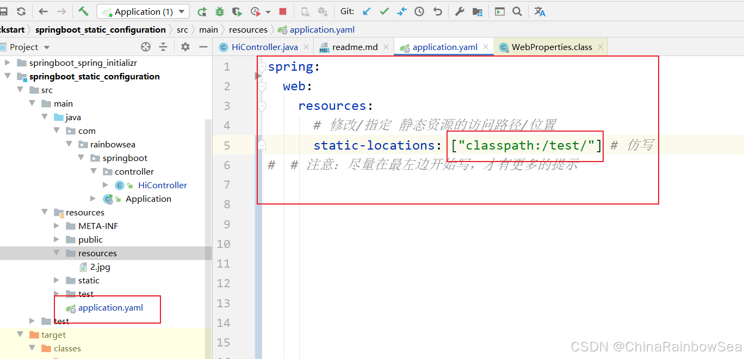Viewport: 744px width, 359px height.
Task: Select application.yaml in the project tree
Action: pyautogui.click(x=110, y=308)
